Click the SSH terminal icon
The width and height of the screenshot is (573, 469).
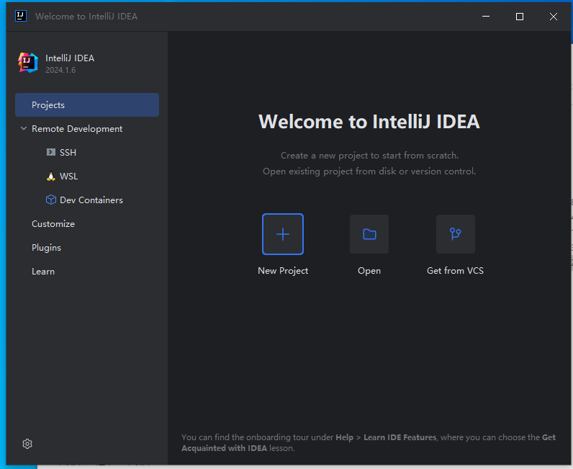(x=51, y=152)
